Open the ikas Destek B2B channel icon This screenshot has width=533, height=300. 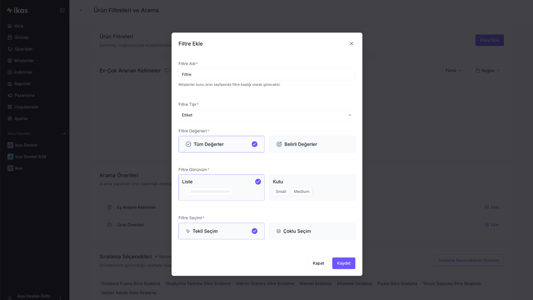(x=10, y=157)
